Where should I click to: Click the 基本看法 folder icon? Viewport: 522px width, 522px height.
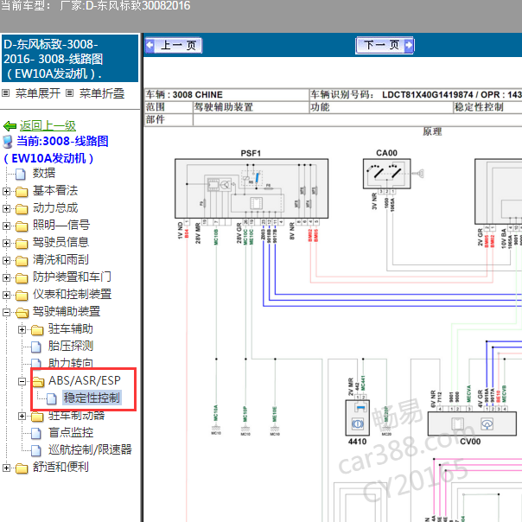click(22, 191)
